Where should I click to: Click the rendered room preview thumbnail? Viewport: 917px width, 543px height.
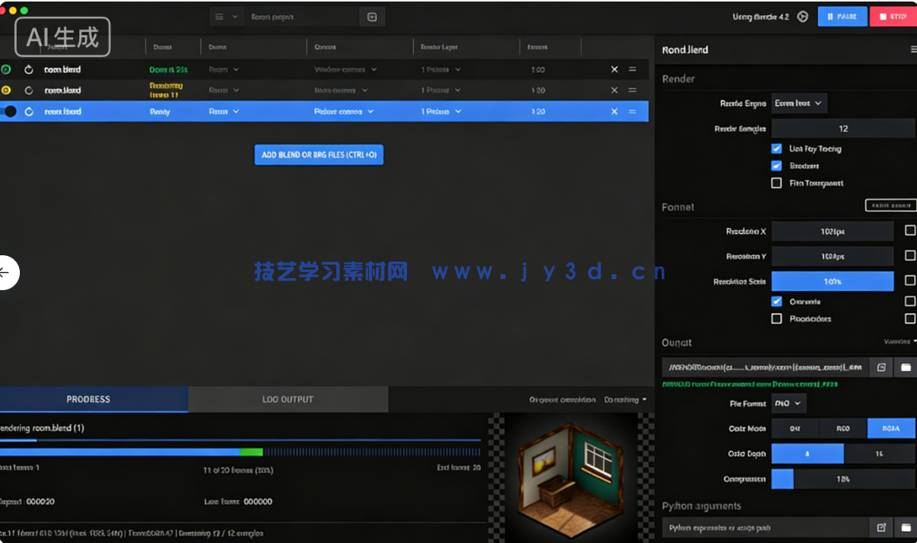click(x=570, y=476)
